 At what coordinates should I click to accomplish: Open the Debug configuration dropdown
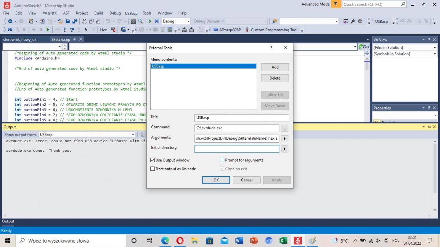click(x=188, y=21)
